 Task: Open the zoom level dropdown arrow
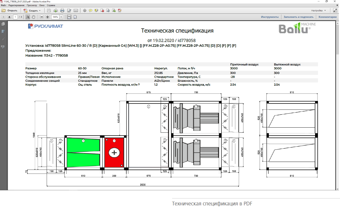pyautogui.click(x=61, y=17)
